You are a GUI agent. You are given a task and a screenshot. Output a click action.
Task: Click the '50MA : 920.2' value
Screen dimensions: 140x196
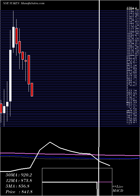click(19, 175)
